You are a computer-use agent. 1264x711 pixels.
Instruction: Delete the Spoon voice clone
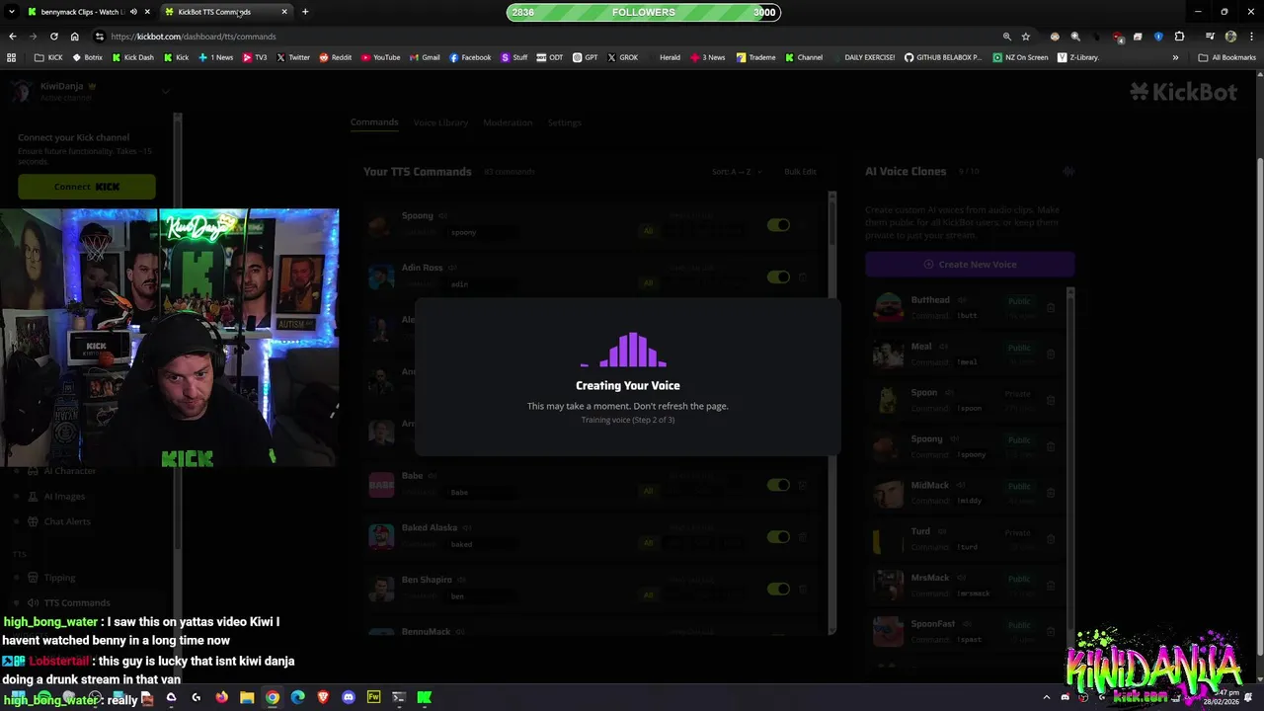(1051, 400)
